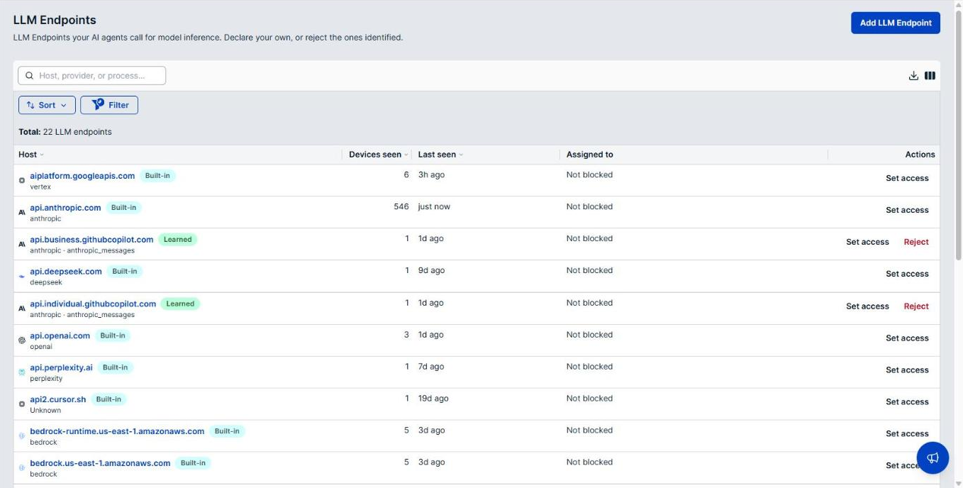The width and height of the screenshot is (963, 488).
Task: Click '9d ago' for api.deepseek.com
Action: pyautogui.click(x=431, y=271)
